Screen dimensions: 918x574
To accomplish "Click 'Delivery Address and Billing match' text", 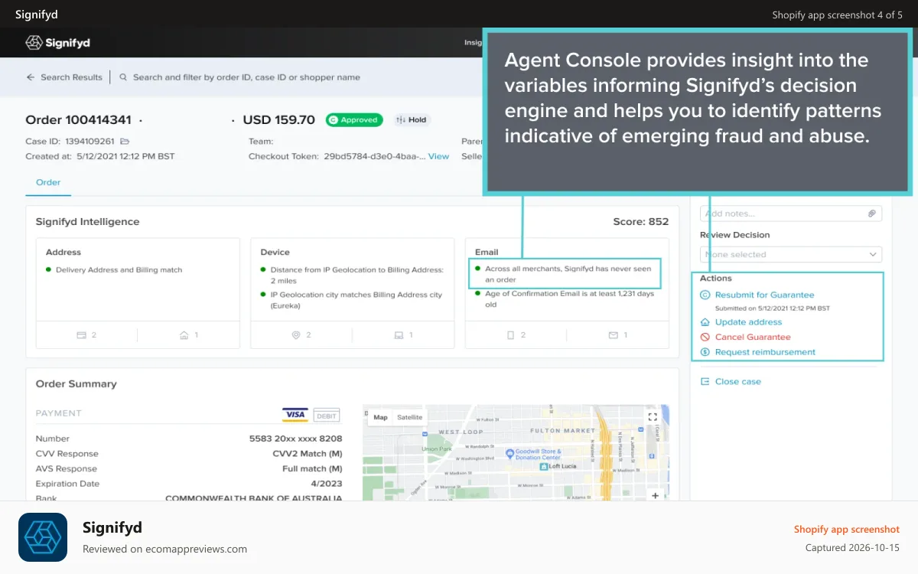I will pos(119,270).
